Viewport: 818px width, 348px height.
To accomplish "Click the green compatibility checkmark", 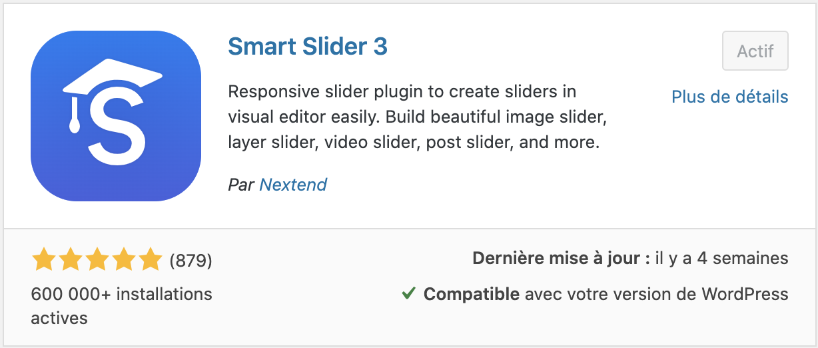I will (409, 293).
